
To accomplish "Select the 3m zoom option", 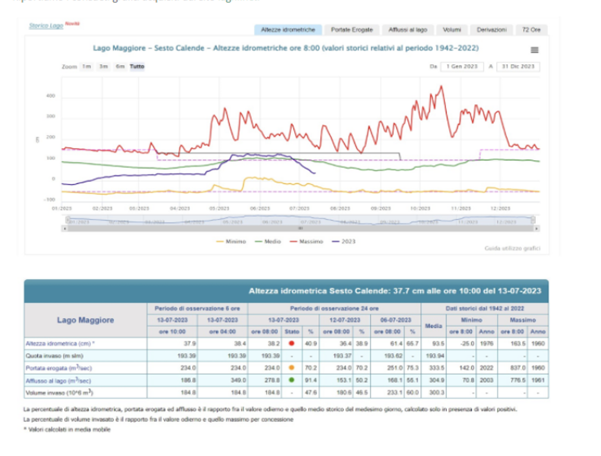I will coord(104,66).
